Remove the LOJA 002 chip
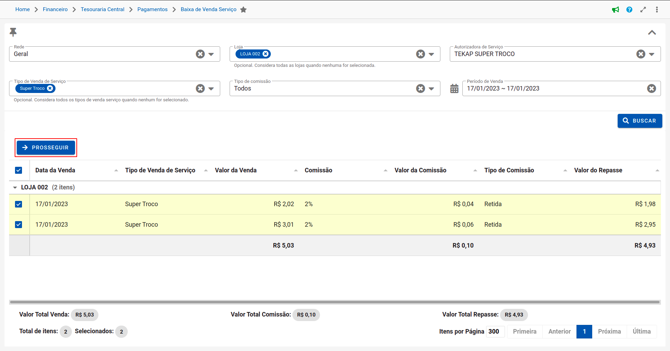Screen dimensions: 670x351 point(266,54)
